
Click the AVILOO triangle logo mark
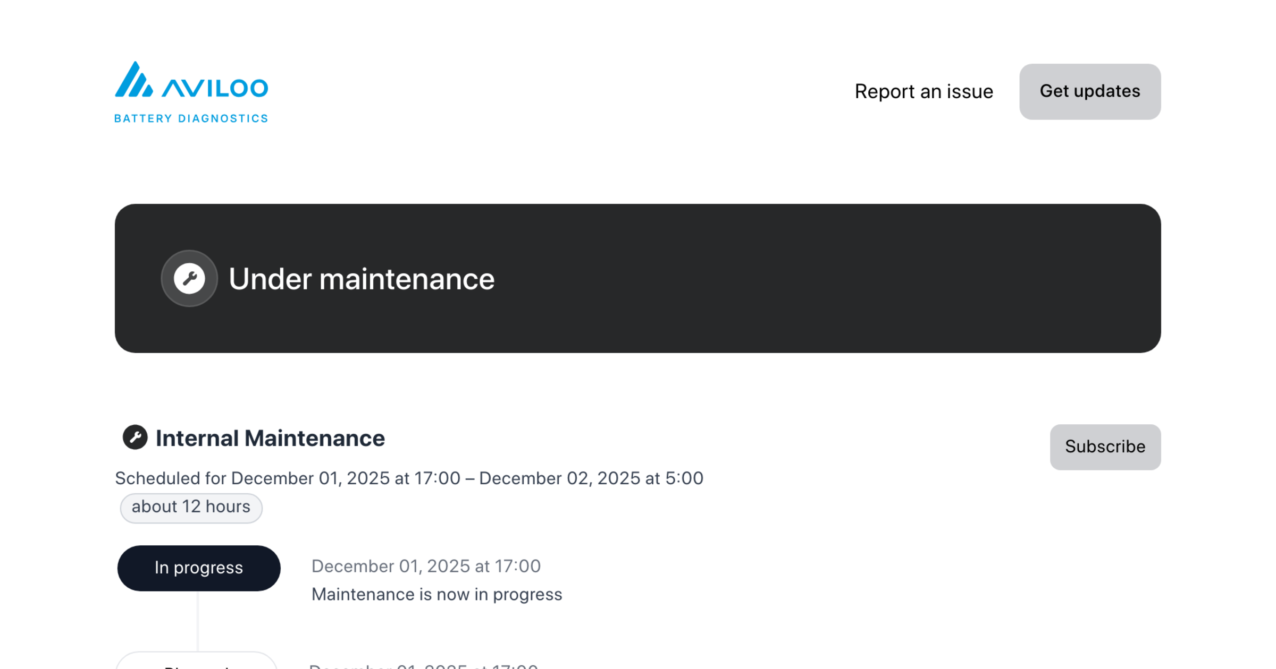(x=133, y=81)
